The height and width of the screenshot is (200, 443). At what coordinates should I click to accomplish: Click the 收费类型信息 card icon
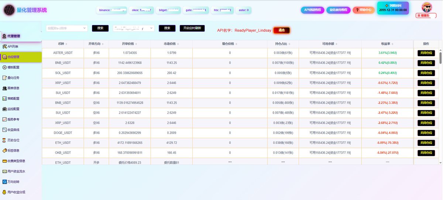(4, 161)
